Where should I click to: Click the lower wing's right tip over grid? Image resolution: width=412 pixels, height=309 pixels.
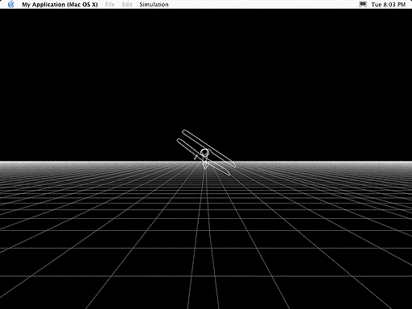[228, 173]
